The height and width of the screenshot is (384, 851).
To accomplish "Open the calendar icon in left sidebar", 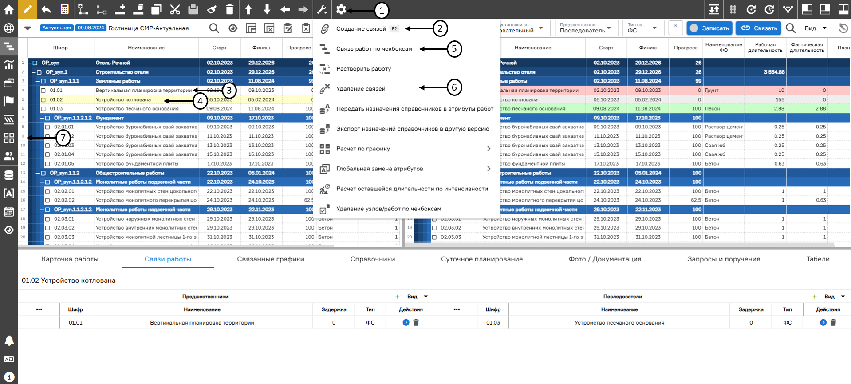I will (x=9, y=211).
